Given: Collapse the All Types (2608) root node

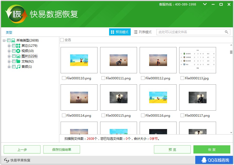Looking at the screenshot, I should pyautogui.click(x=4, y=40).
